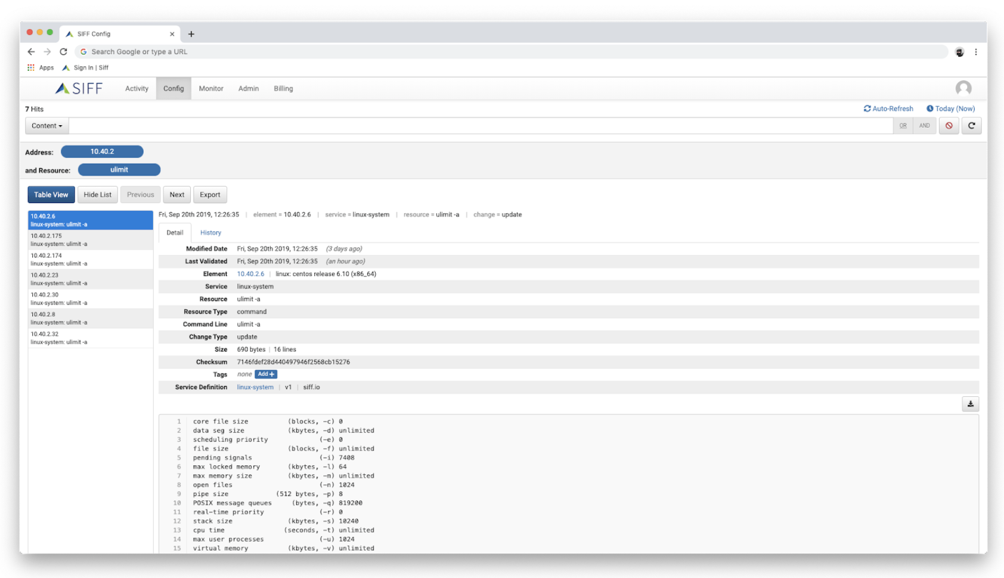1004x578 pixels.
Task: Open the Admin menu
Action: (x=249, y=88)
